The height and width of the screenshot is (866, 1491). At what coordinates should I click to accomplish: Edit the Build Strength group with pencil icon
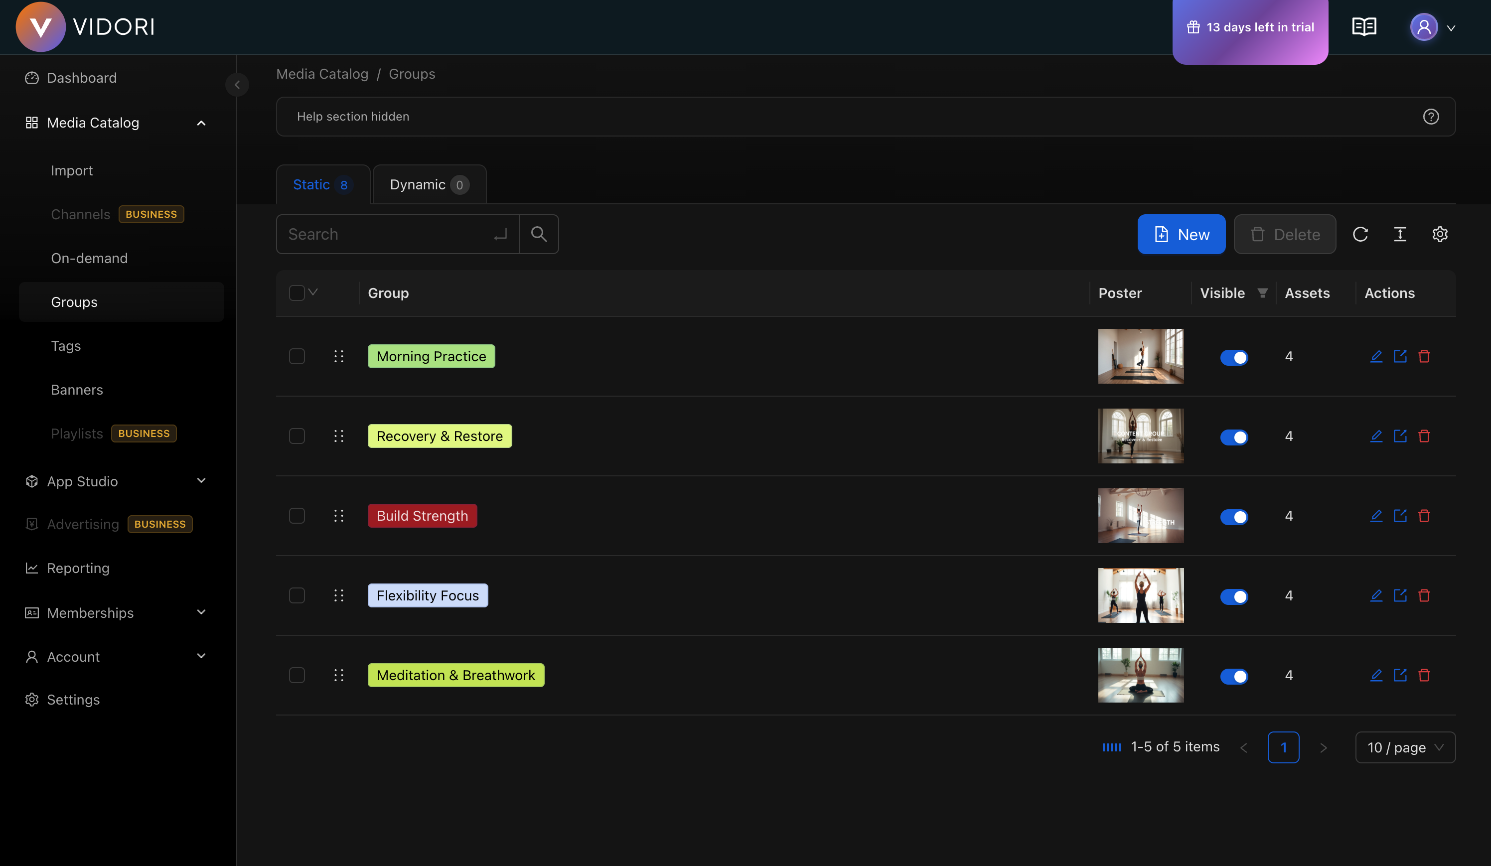1377,515
